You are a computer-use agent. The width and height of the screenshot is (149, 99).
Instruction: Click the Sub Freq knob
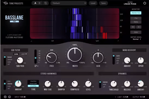pos(20,60)
